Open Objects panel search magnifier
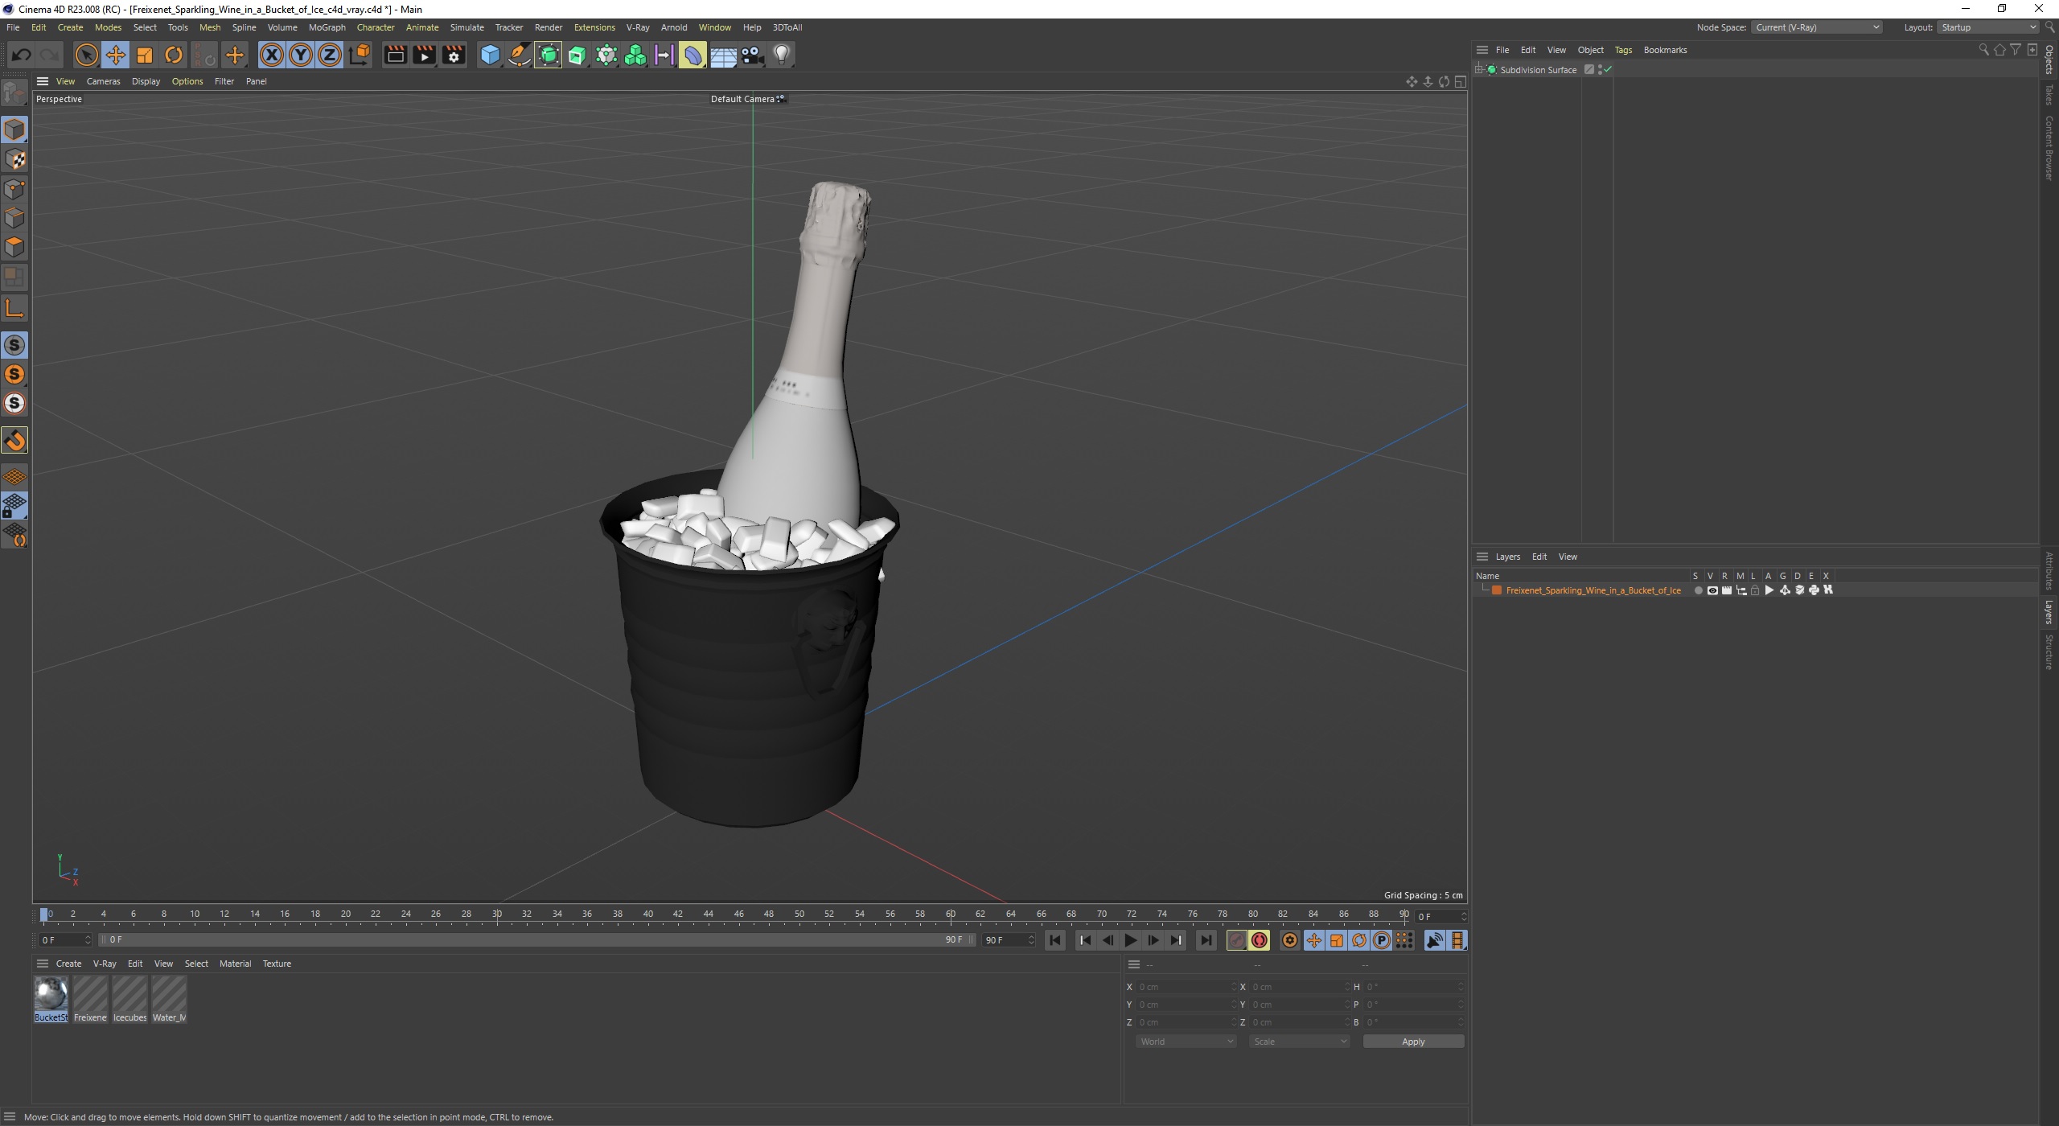Image resolution: width=2059 pixels, height=1126 pixels. coord(1983,50)
